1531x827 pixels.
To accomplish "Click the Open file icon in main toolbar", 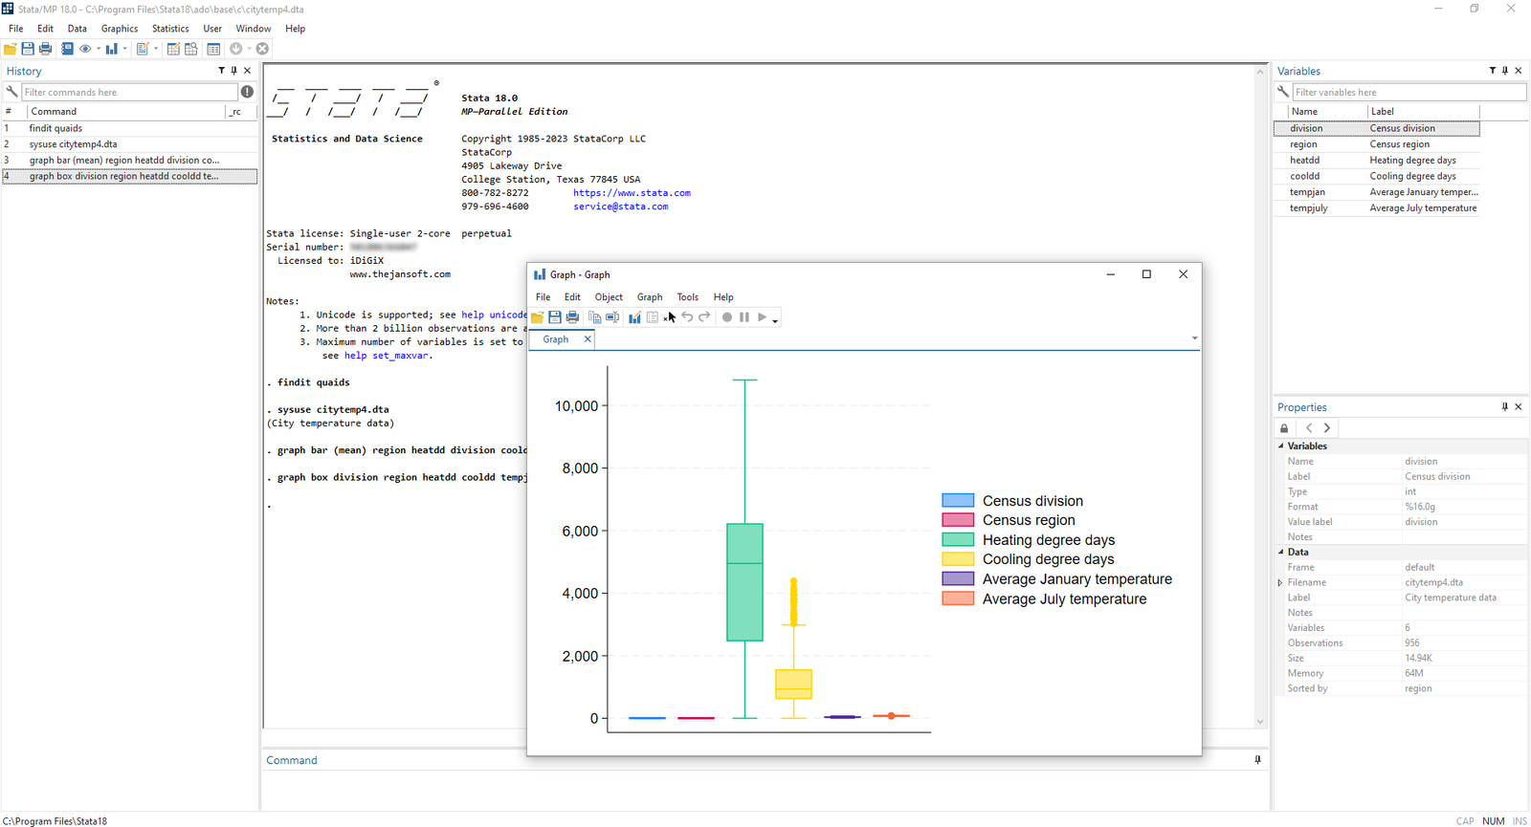I will [11, 49].
